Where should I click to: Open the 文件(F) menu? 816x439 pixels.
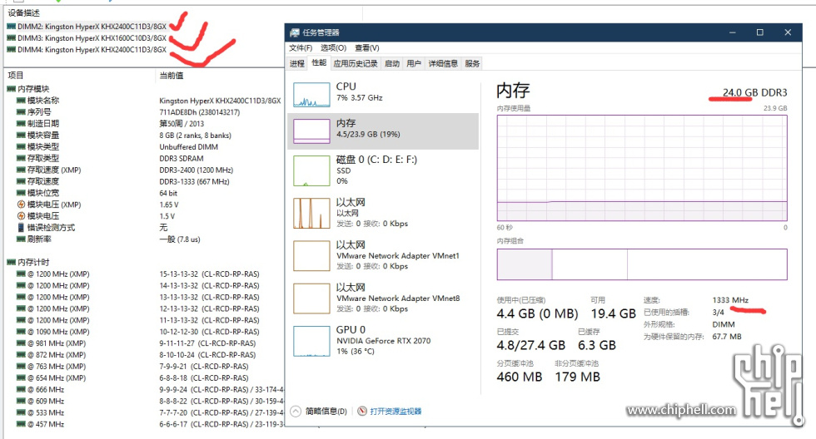[x=301, y=47]
